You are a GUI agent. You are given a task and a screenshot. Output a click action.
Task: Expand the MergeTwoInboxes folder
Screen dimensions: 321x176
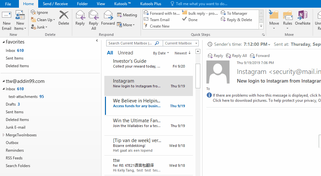[x=4, y=135]
